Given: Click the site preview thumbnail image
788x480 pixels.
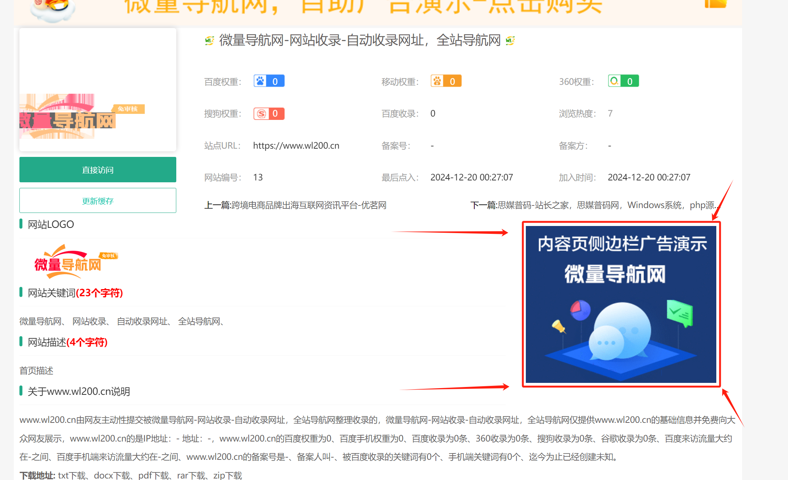Looking at the screenshot, I should tap(98, 90).
